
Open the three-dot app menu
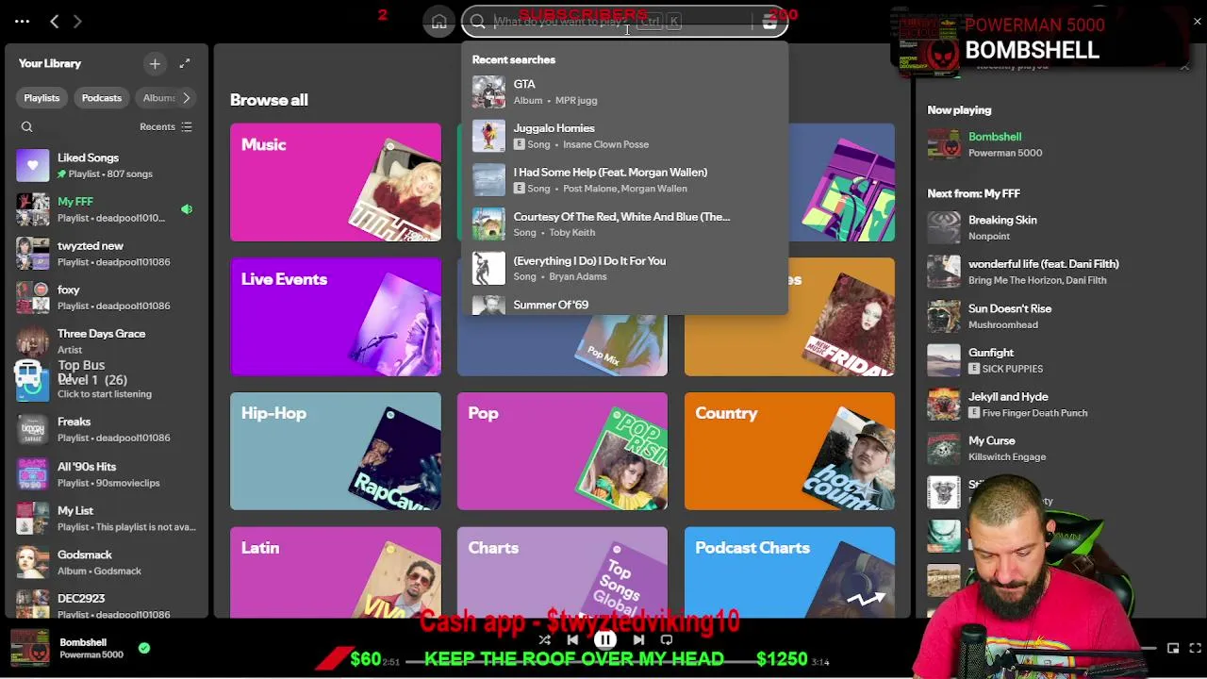point(22,21)
